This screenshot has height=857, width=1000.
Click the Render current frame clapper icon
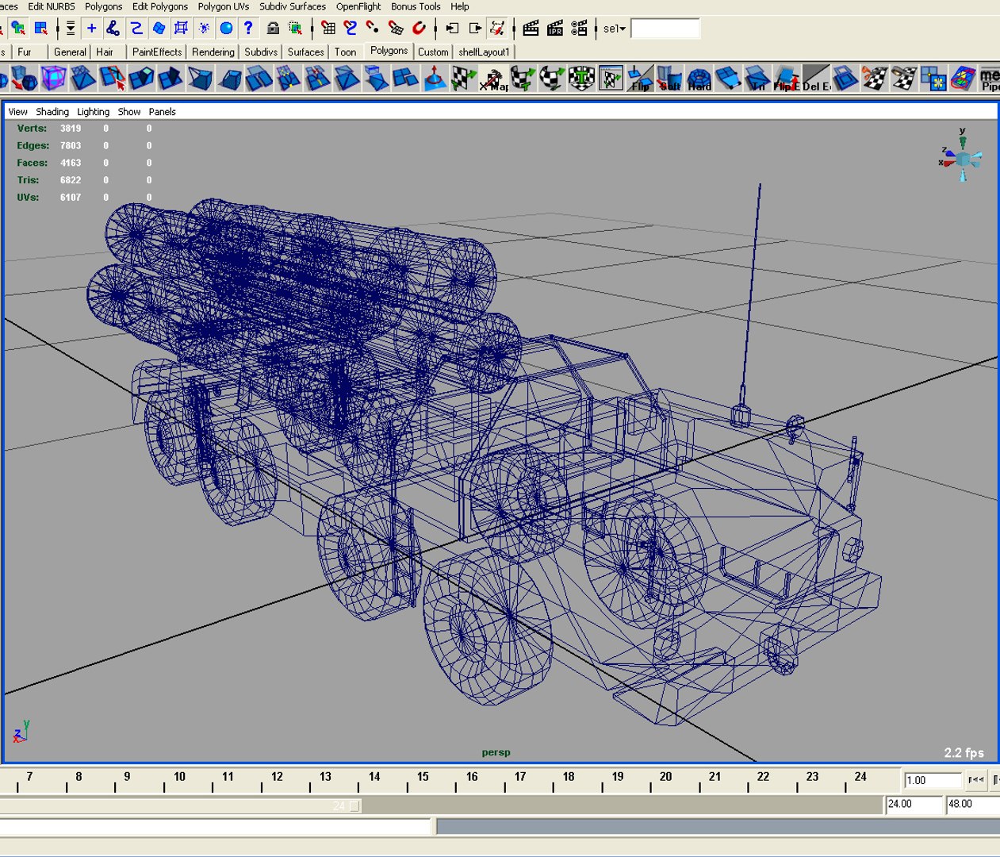(531, 29)
